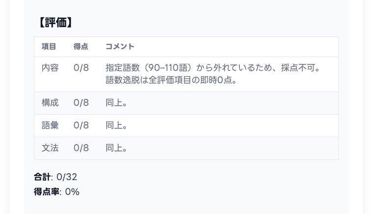Click the 合計 label below the table
This screenshot has width=376, height=214.
pos(42,177)
